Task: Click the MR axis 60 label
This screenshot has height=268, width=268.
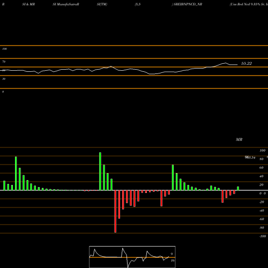Action: [x=261, y=168]
